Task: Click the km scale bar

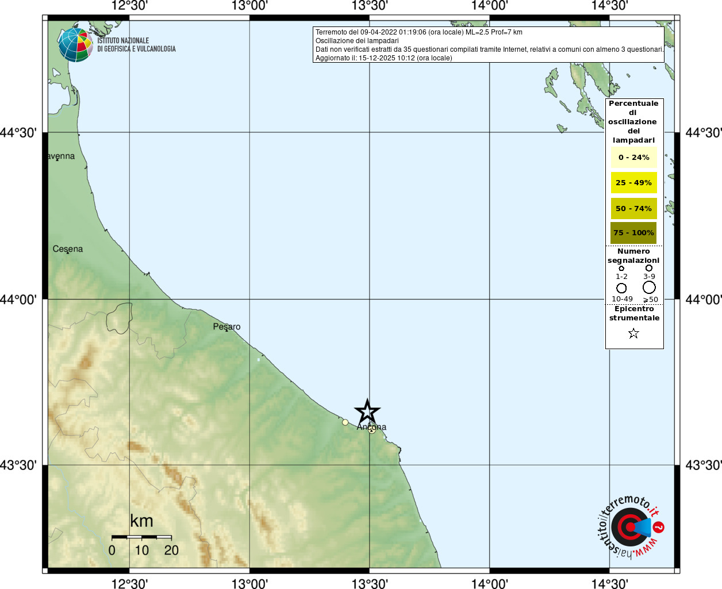Action: (142, 537)
